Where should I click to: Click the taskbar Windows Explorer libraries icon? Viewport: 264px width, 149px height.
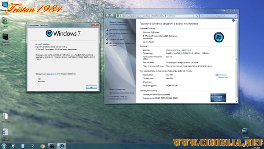(23, 146)
